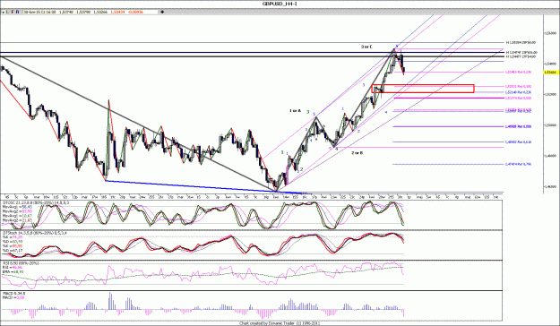This screenshot has height=326, width=560.
Task: Click the black diamond icon beside data readout
Action: [x=162, y=13]
